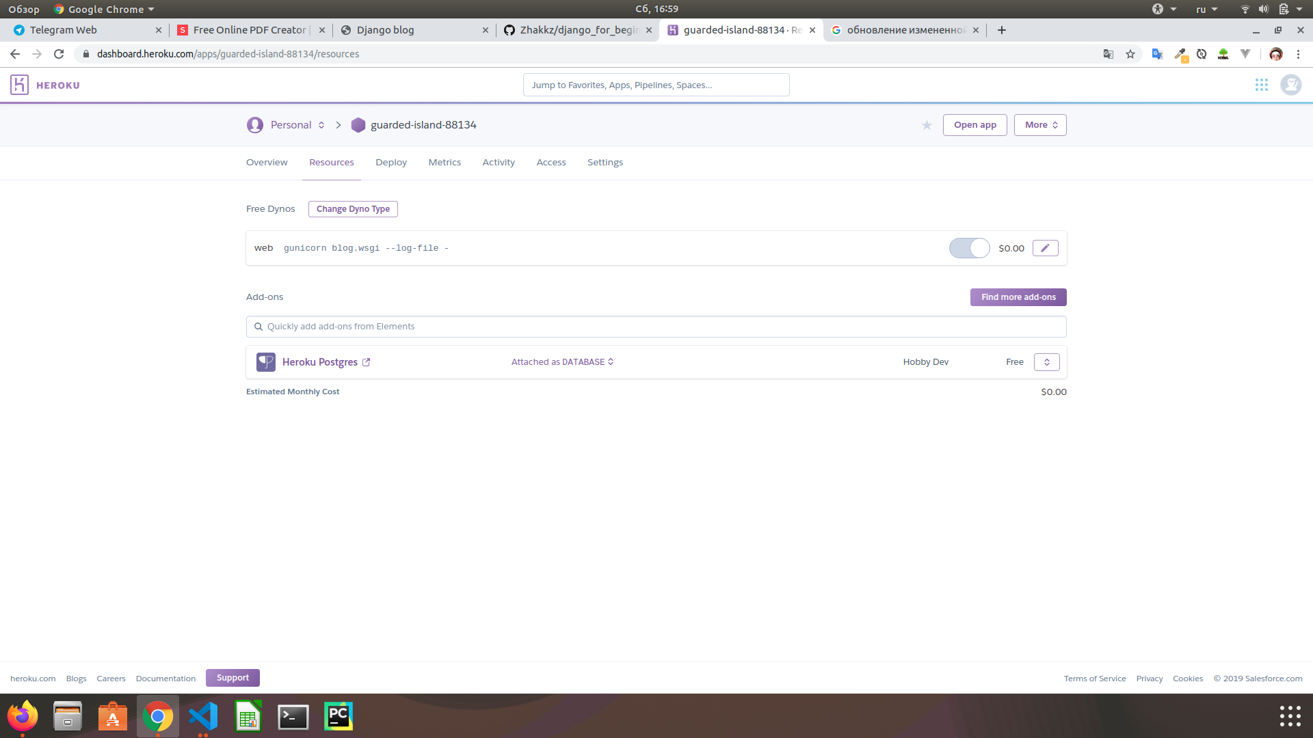The height and width of the screenshot is (738, 1313).
Task: Click the search magnifier in the add-ons field
Action: pyautogui.click(x=258, y=327)
